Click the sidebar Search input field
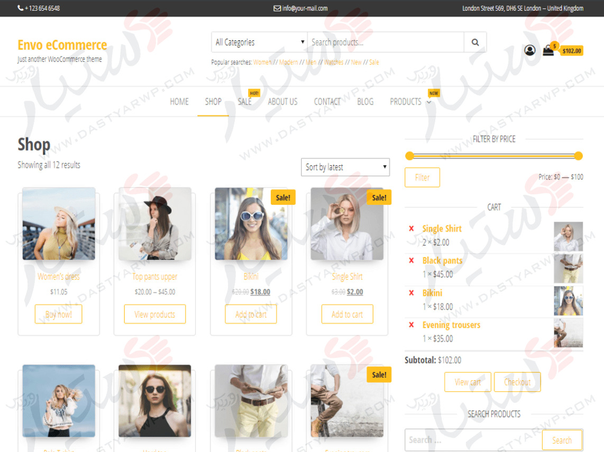Viewport: 604px width, 452px height. 473,440
